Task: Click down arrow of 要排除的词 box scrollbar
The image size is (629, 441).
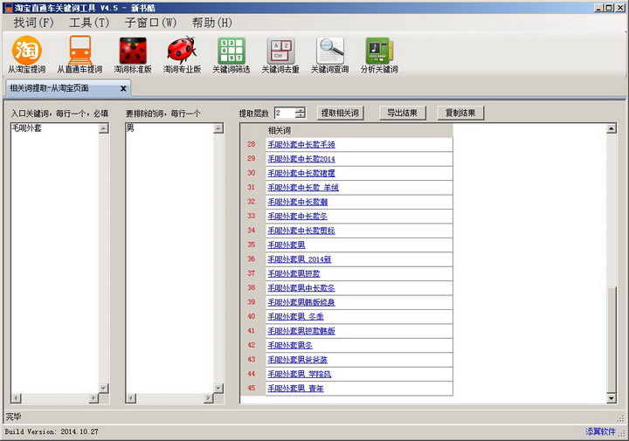Action: click(x=218, y=388)
